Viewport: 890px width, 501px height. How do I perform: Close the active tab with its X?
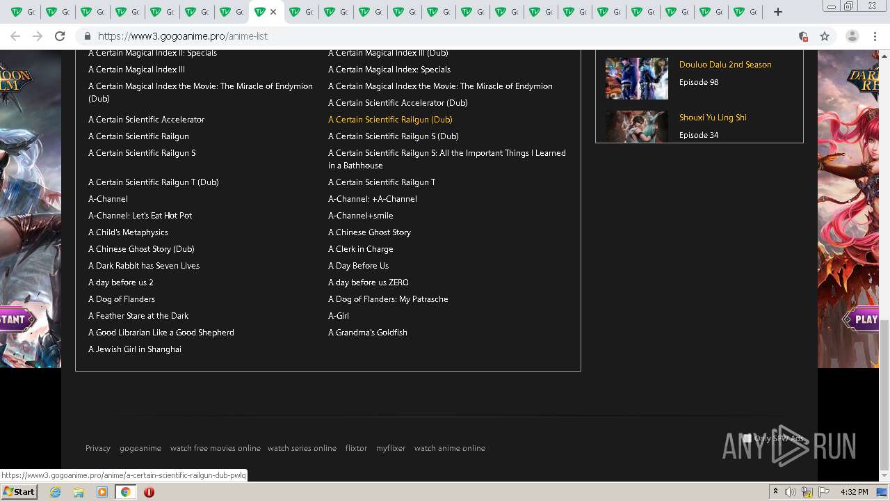coord(273,12)
